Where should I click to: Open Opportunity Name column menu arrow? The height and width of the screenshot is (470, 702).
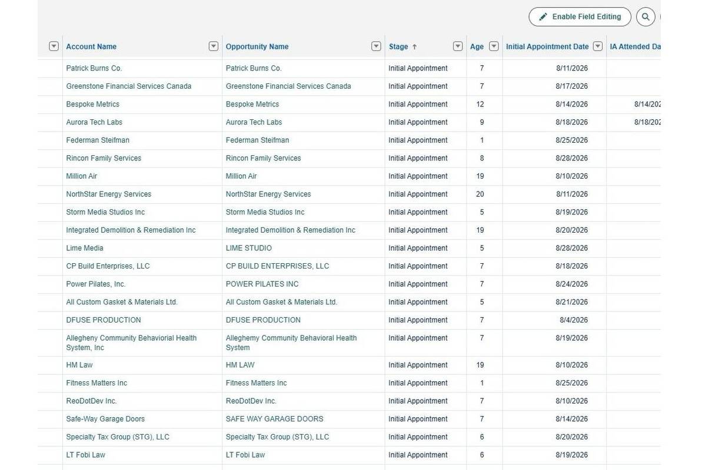pos(376,46)
